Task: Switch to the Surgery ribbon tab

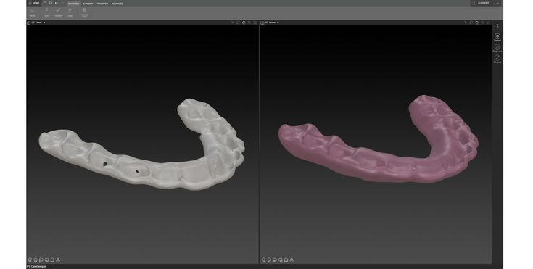Action: pos(88,4)
